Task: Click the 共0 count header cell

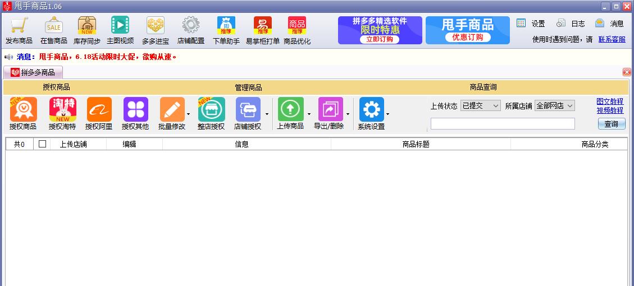Action: (20, 144)
